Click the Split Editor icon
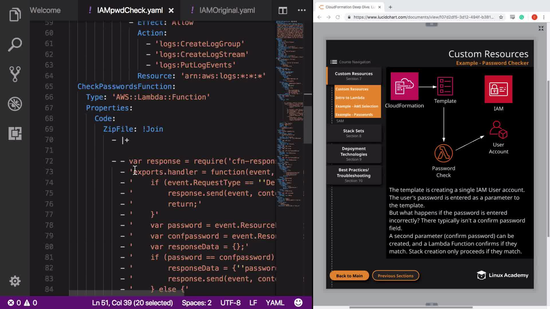Screen dimensions: 550x309 click(x=283, y=11)
